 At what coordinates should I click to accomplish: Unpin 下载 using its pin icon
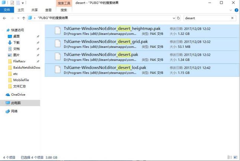tap(38, 43)
